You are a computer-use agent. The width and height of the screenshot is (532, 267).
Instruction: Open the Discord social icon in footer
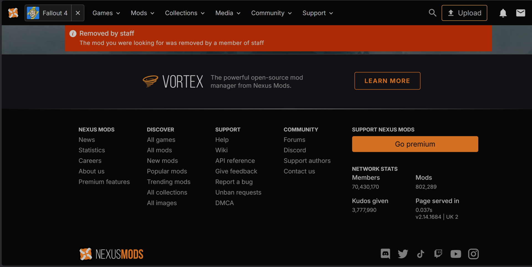click(x=385, y=254)
